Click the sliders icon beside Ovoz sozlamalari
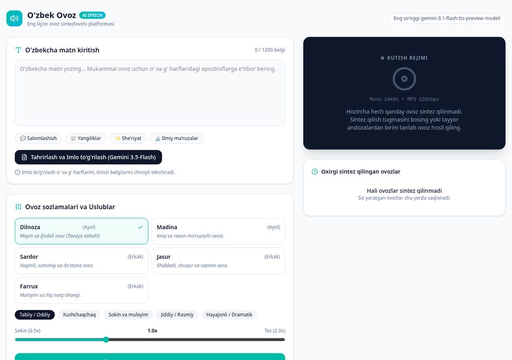The height and width of the screenshot is (360, 512). click(x=18, y=206)
